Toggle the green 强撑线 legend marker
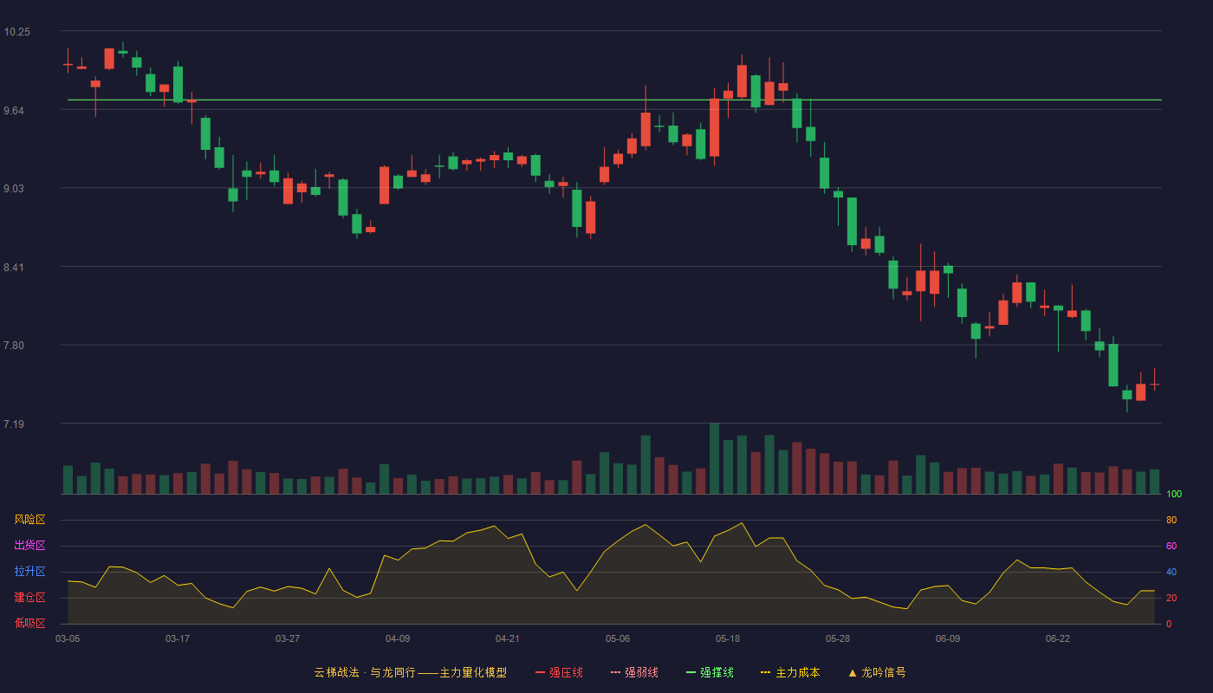This screenshot has width=1213, height=693. (691, 672)
